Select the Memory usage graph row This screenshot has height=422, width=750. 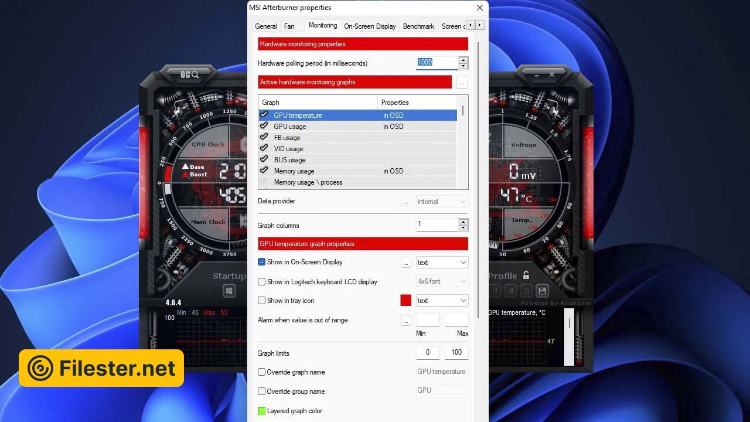[294, 171]
